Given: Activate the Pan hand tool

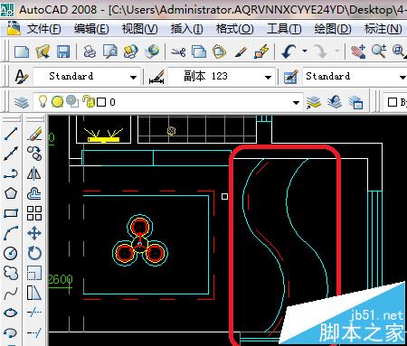Looking at the screenshot, I should tap(358, 51).
